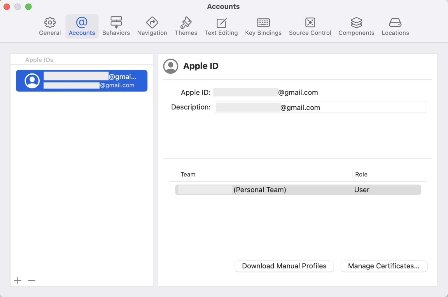
Task: Open the Key Bindings pane
Action: 263,26
